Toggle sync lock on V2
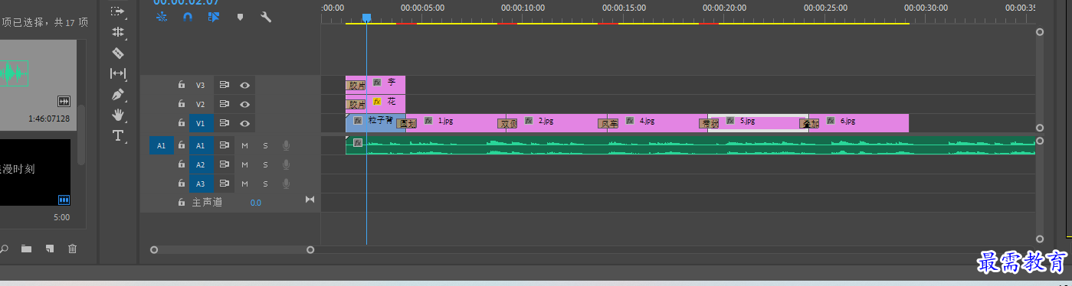The width and height of the screenshot is (1072, 286). click(225, 104)
